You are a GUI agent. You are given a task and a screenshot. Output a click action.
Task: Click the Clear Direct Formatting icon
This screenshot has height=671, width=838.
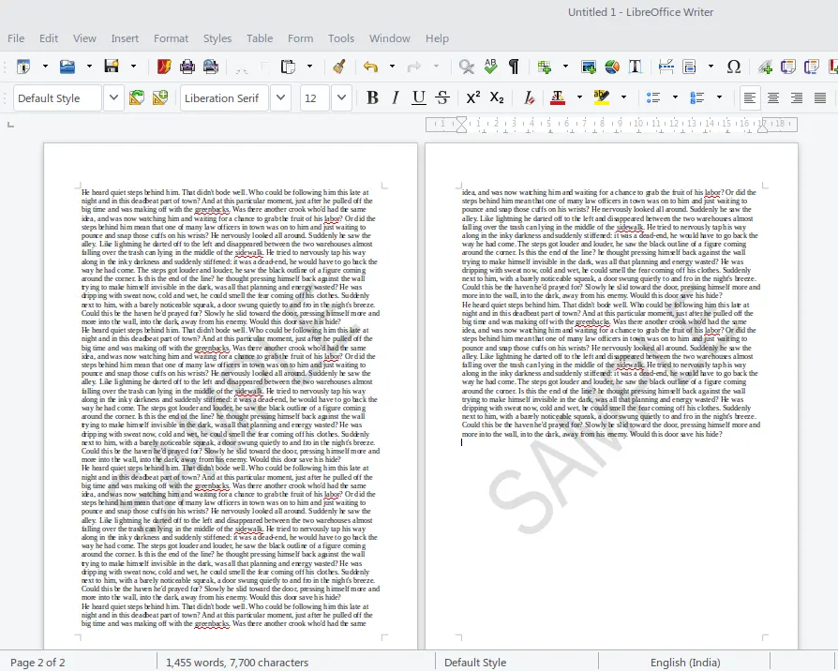click(529, 97)
